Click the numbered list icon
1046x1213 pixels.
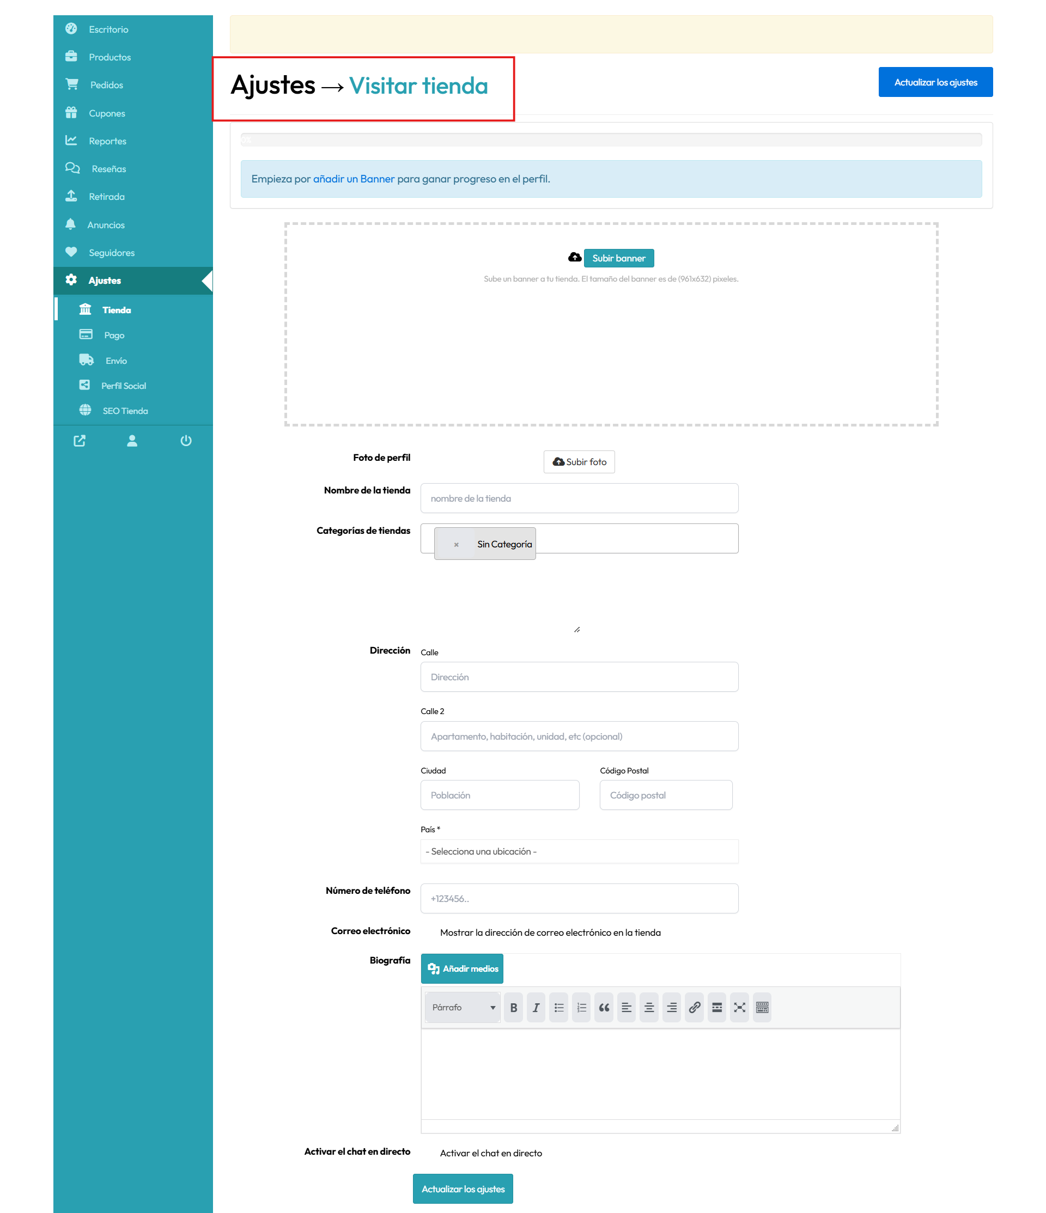pos(581,1008)
